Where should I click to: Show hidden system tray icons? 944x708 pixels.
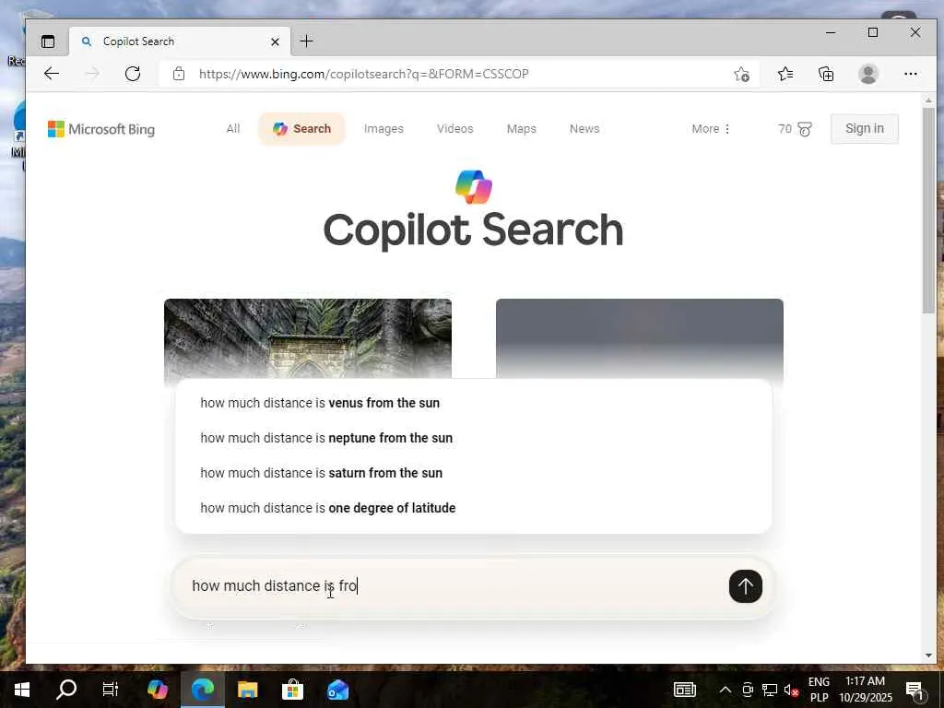726,690
